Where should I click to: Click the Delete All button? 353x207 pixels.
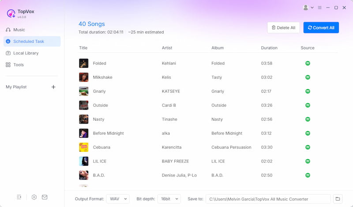coord(283,27)
